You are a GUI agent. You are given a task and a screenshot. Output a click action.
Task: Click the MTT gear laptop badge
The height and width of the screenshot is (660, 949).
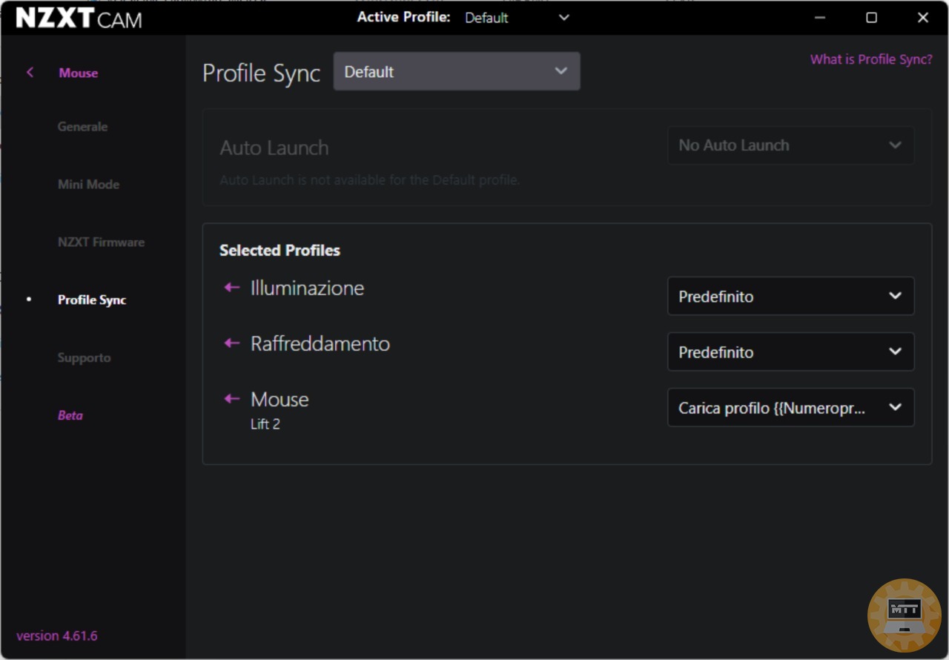point(904,615)
